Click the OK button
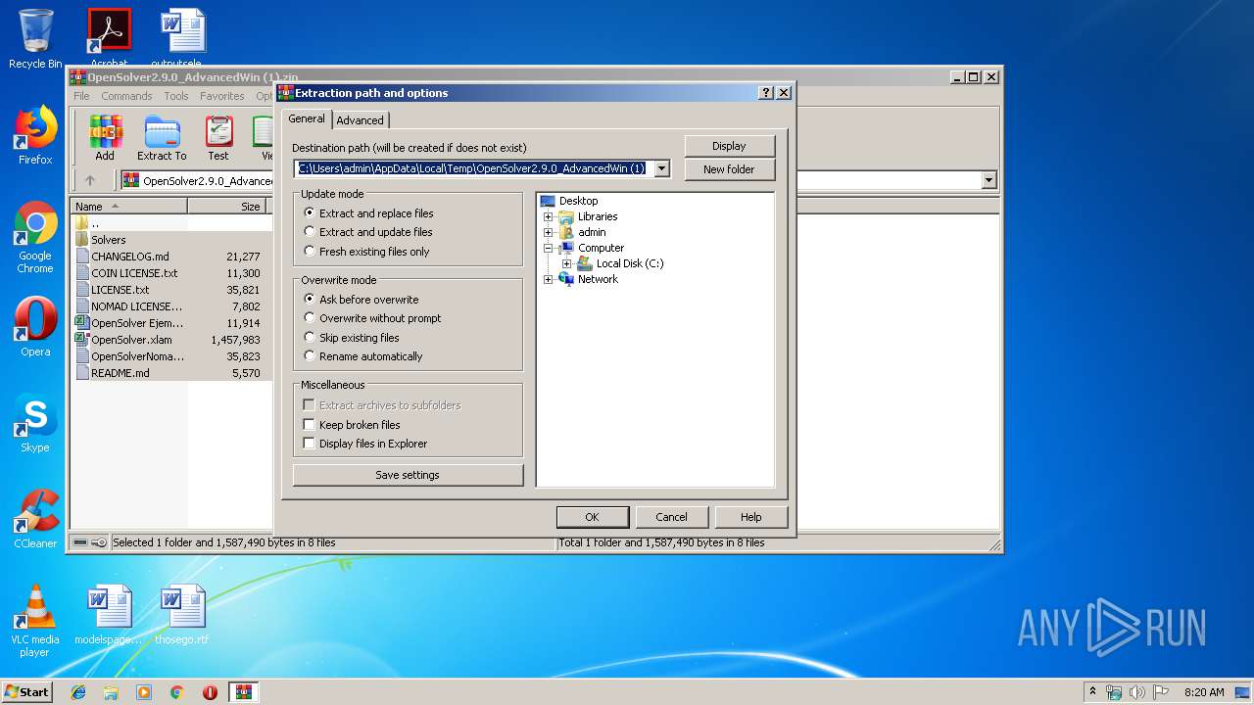Image resolution: width=1254 pixels, height=705 pixels. (x=592, y=517)
